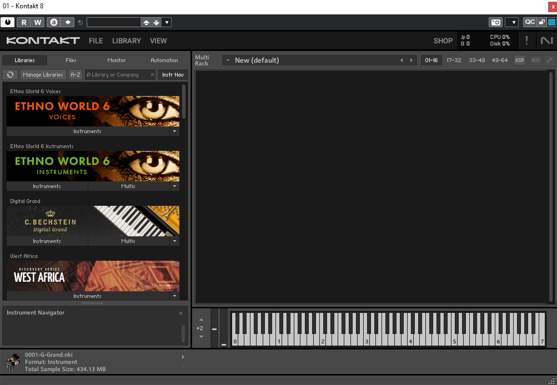The width and height of the screenshot is (557, 385).
Task: Select the 33-48 rack page
Action: [x=476, y=60]
